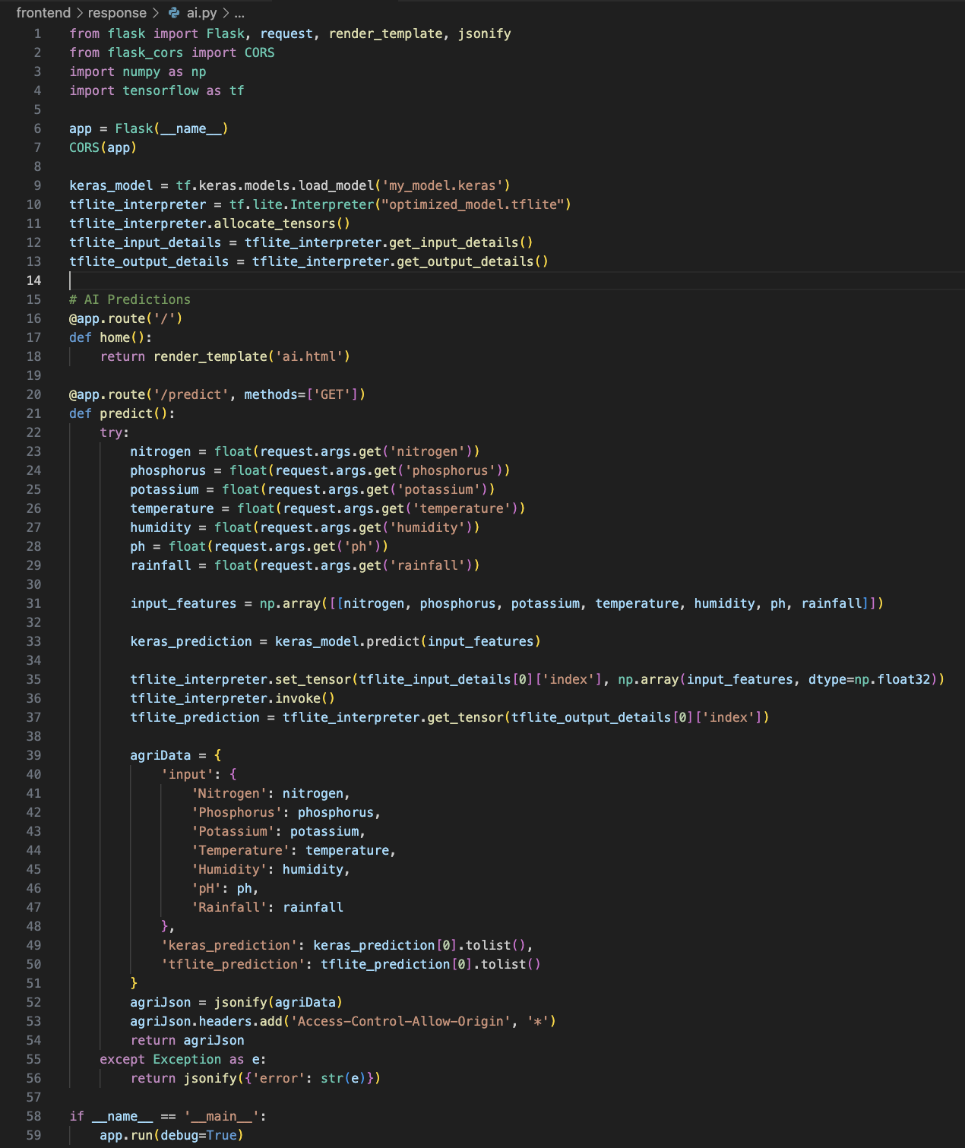Click line number 14 in the gutter
The image size is (965, 1148).
pyautogui.click(x=34, y=280)
